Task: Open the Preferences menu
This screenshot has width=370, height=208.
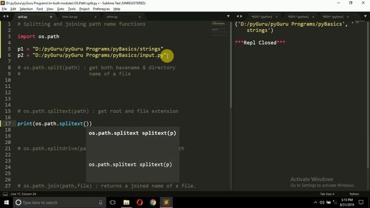Action: [x=101, y=9]
